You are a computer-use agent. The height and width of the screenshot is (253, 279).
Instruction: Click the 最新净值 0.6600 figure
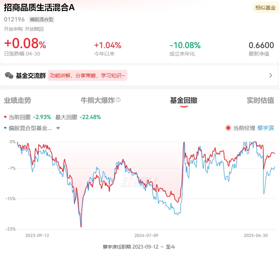(261, 45)
